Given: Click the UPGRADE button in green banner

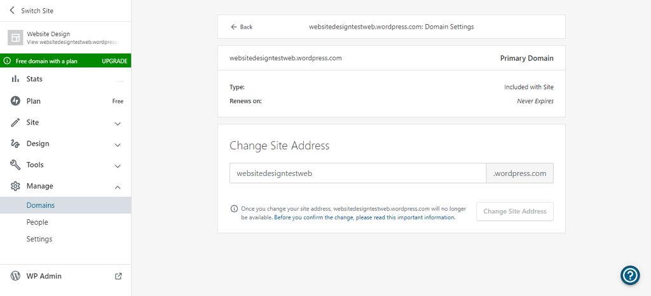Looking at the screenshot, I should click(x=114, y=61).
